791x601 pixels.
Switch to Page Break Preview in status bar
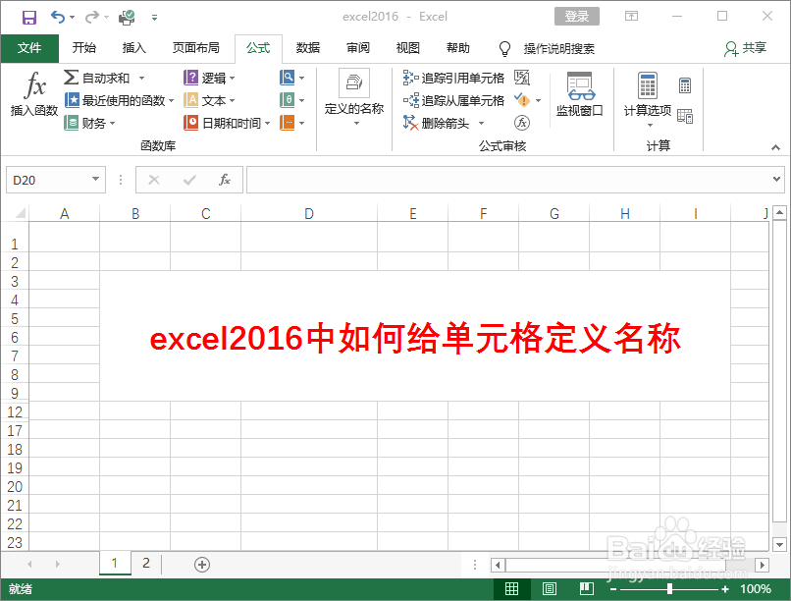(x=587, y=589)
